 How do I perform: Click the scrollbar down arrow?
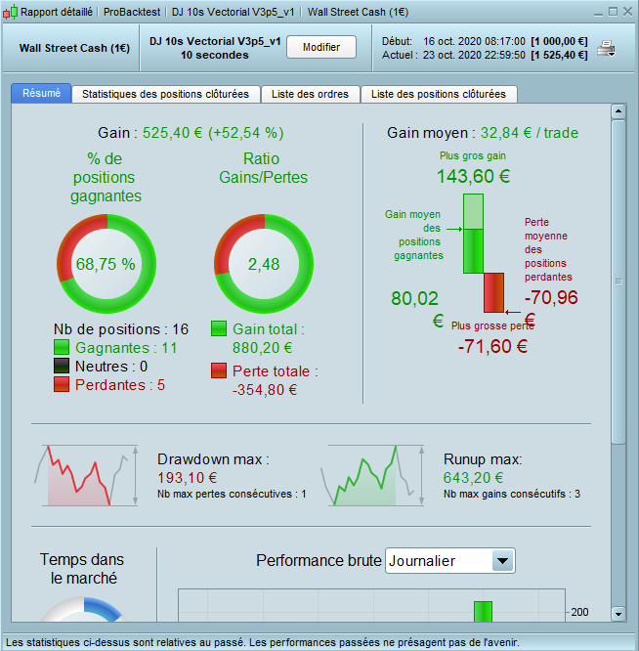[618, 614]
